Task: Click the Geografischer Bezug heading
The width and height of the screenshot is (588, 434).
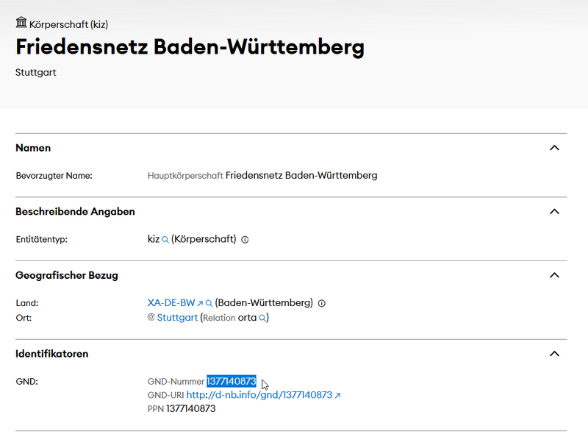Action: point(67,276)
